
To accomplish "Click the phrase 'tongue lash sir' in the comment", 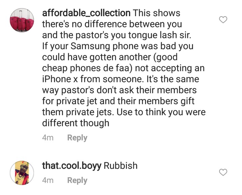I will pyautogui.click(x=160, y=35).
